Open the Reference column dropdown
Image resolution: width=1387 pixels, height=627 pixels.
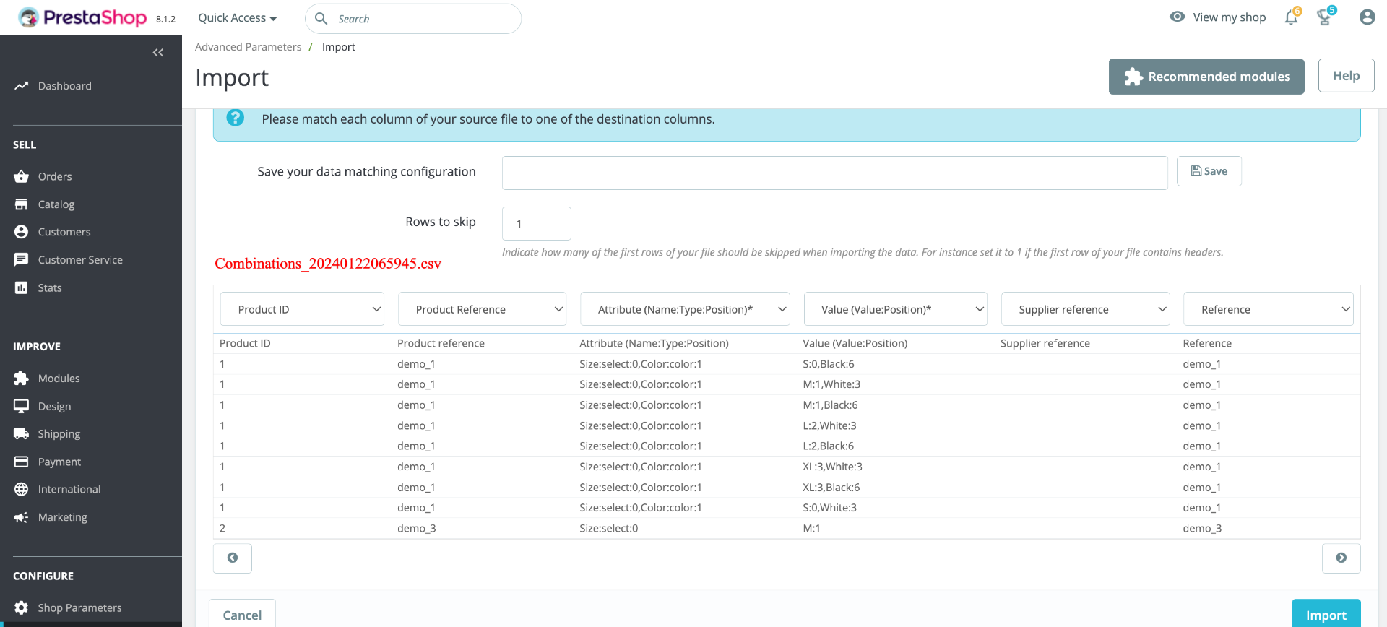1269,309
